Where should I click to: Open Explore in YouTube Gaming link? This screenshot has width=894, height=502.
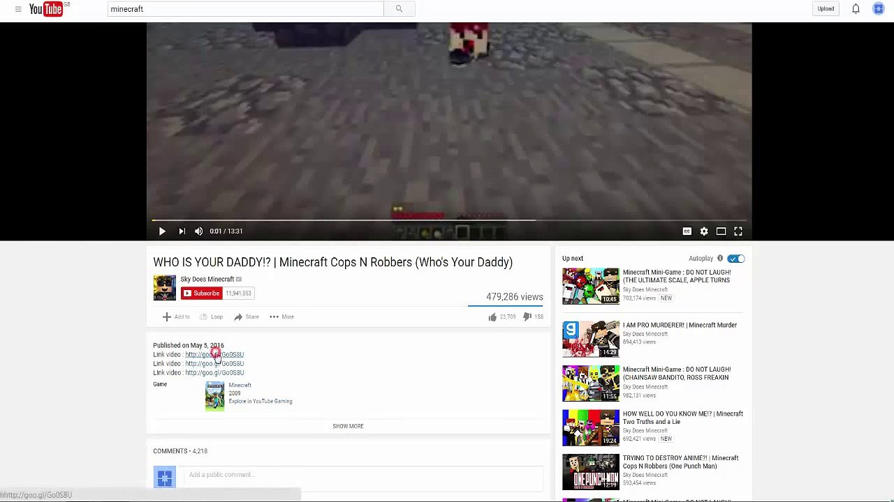(261, 402)
